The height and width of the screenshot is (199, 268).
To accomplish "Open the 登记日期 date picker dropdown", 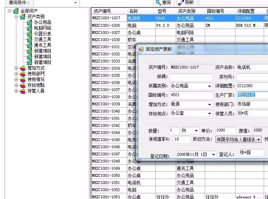I will 213,155.
